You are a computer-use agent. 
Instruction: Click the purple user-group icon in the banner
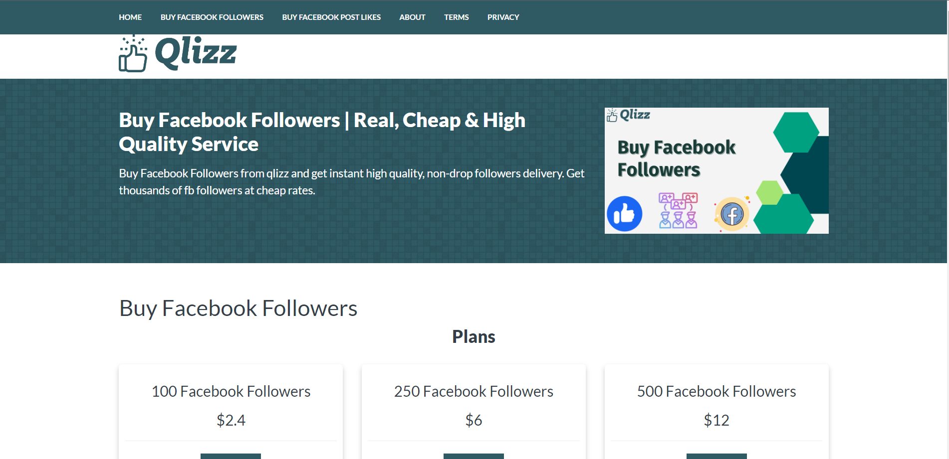click(677, 202)
